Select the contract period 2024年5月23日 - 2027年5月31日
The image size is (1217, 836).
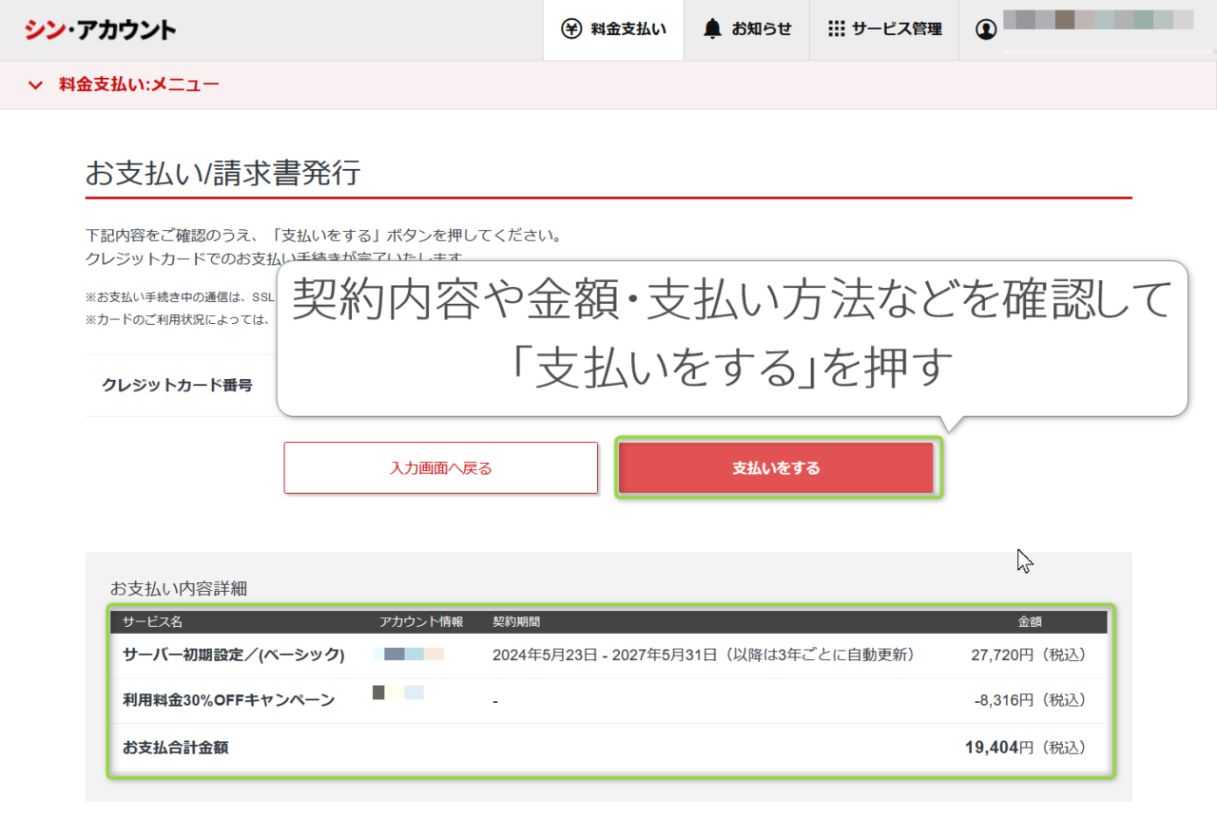tap(605, 655)
